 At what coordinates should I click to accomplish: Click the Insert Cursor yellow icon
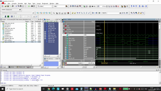(73, 13)
